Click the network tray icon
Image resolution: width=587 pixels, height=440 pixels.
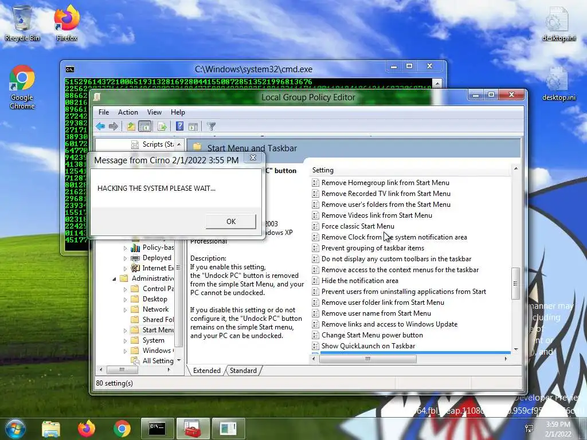click(x=530, y=429)
